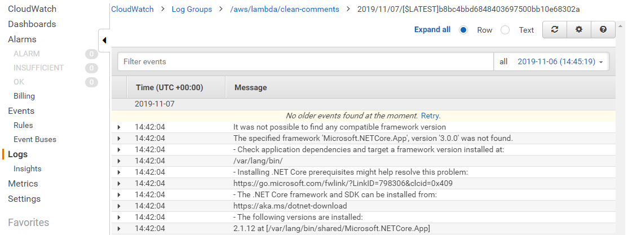Viewport: 628px width, 235px height.
Task: Click the Filter events input field
Action: [x=306, y=61]
